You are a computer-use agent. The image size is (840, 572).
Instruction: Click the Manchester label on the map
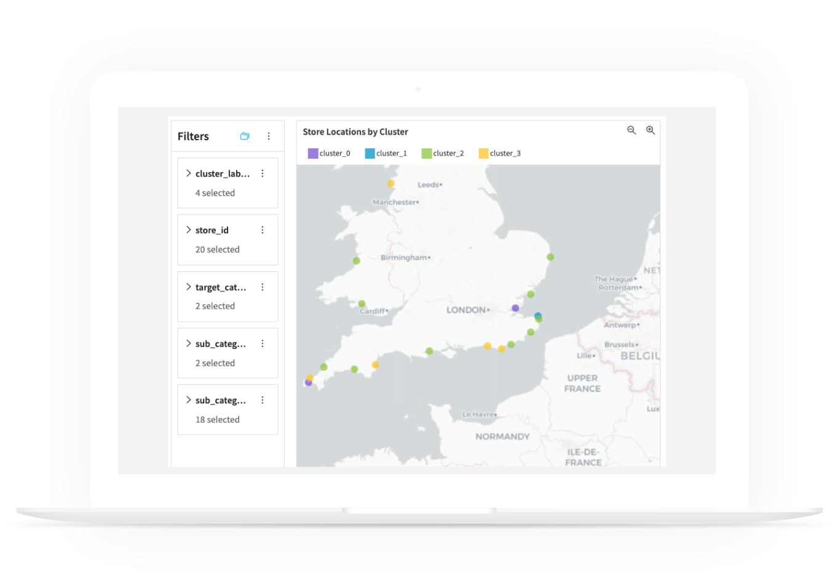(394, 202)
